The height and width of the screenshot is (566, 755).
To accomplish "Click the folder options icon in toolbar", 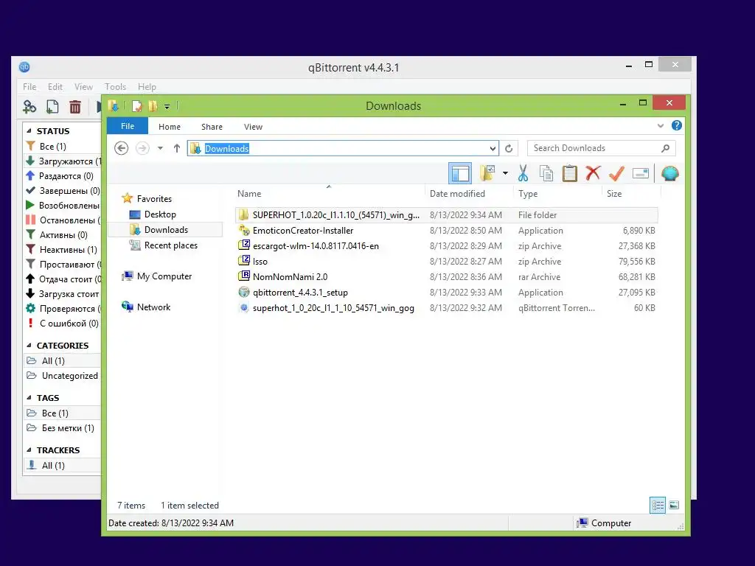I will [487, 173].
